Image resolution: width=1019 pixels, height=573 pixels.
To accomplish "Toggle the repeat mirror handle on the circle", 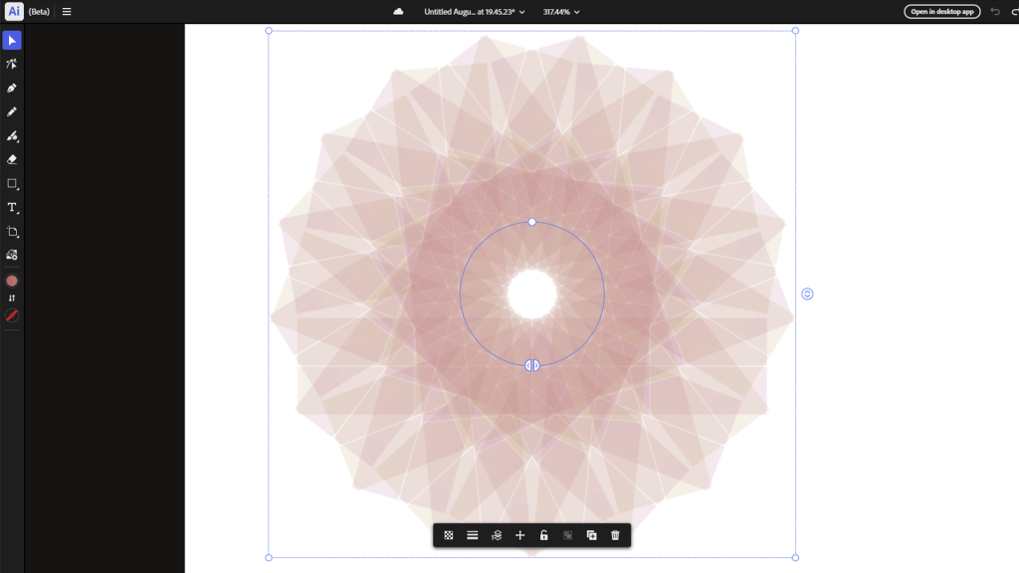I will click(532, 365).
